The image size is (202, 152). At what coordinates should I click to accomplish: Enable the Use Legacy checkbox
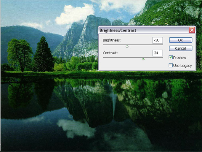point(171,65)
